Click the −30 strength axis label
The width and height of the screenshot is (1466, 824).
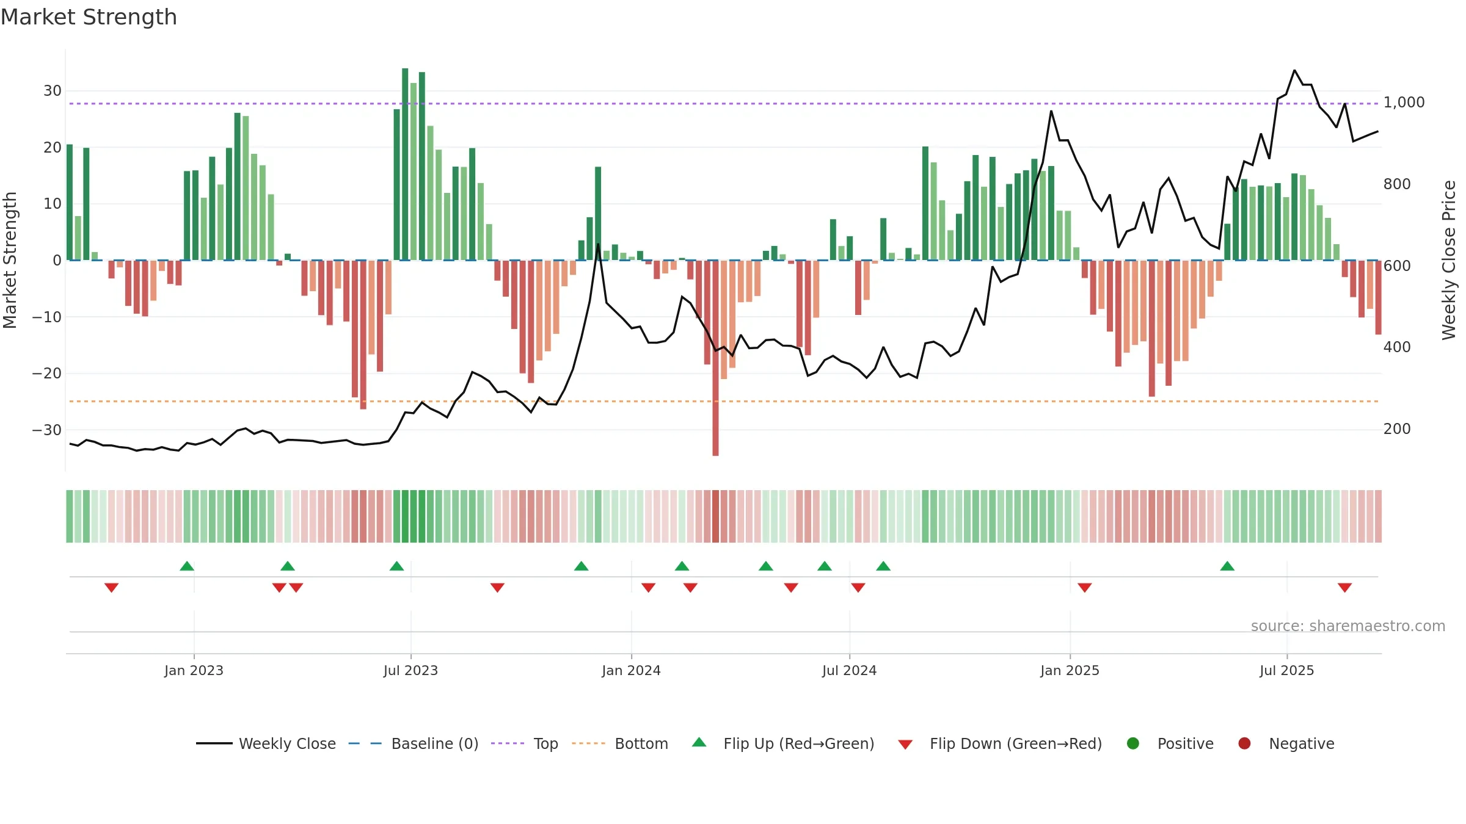[47, 430]
